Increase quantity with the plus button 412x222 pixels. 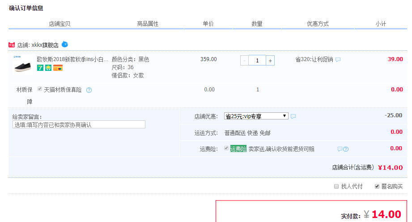coord(270,60)
